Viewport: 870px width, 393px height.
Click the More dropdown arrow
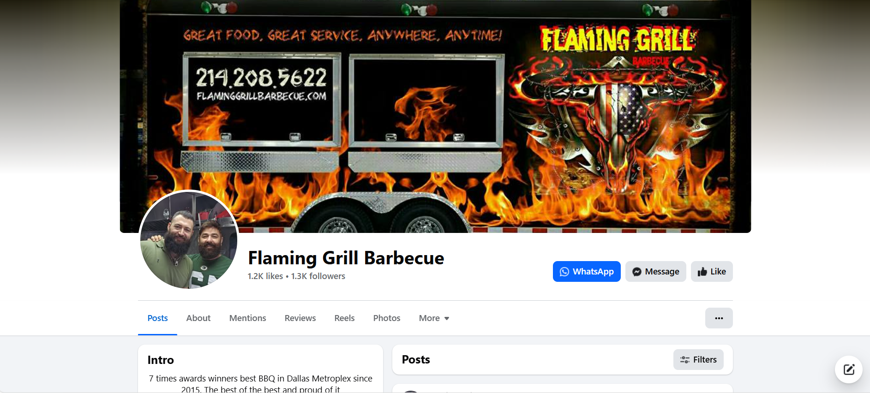coord(447,319)
